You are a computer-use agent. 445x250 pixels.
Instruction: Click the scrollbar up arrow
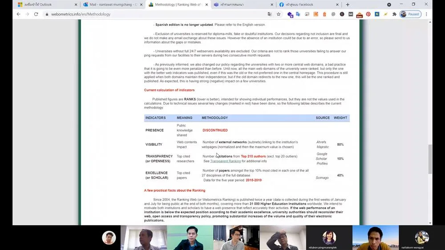click(x=430, y=22)
